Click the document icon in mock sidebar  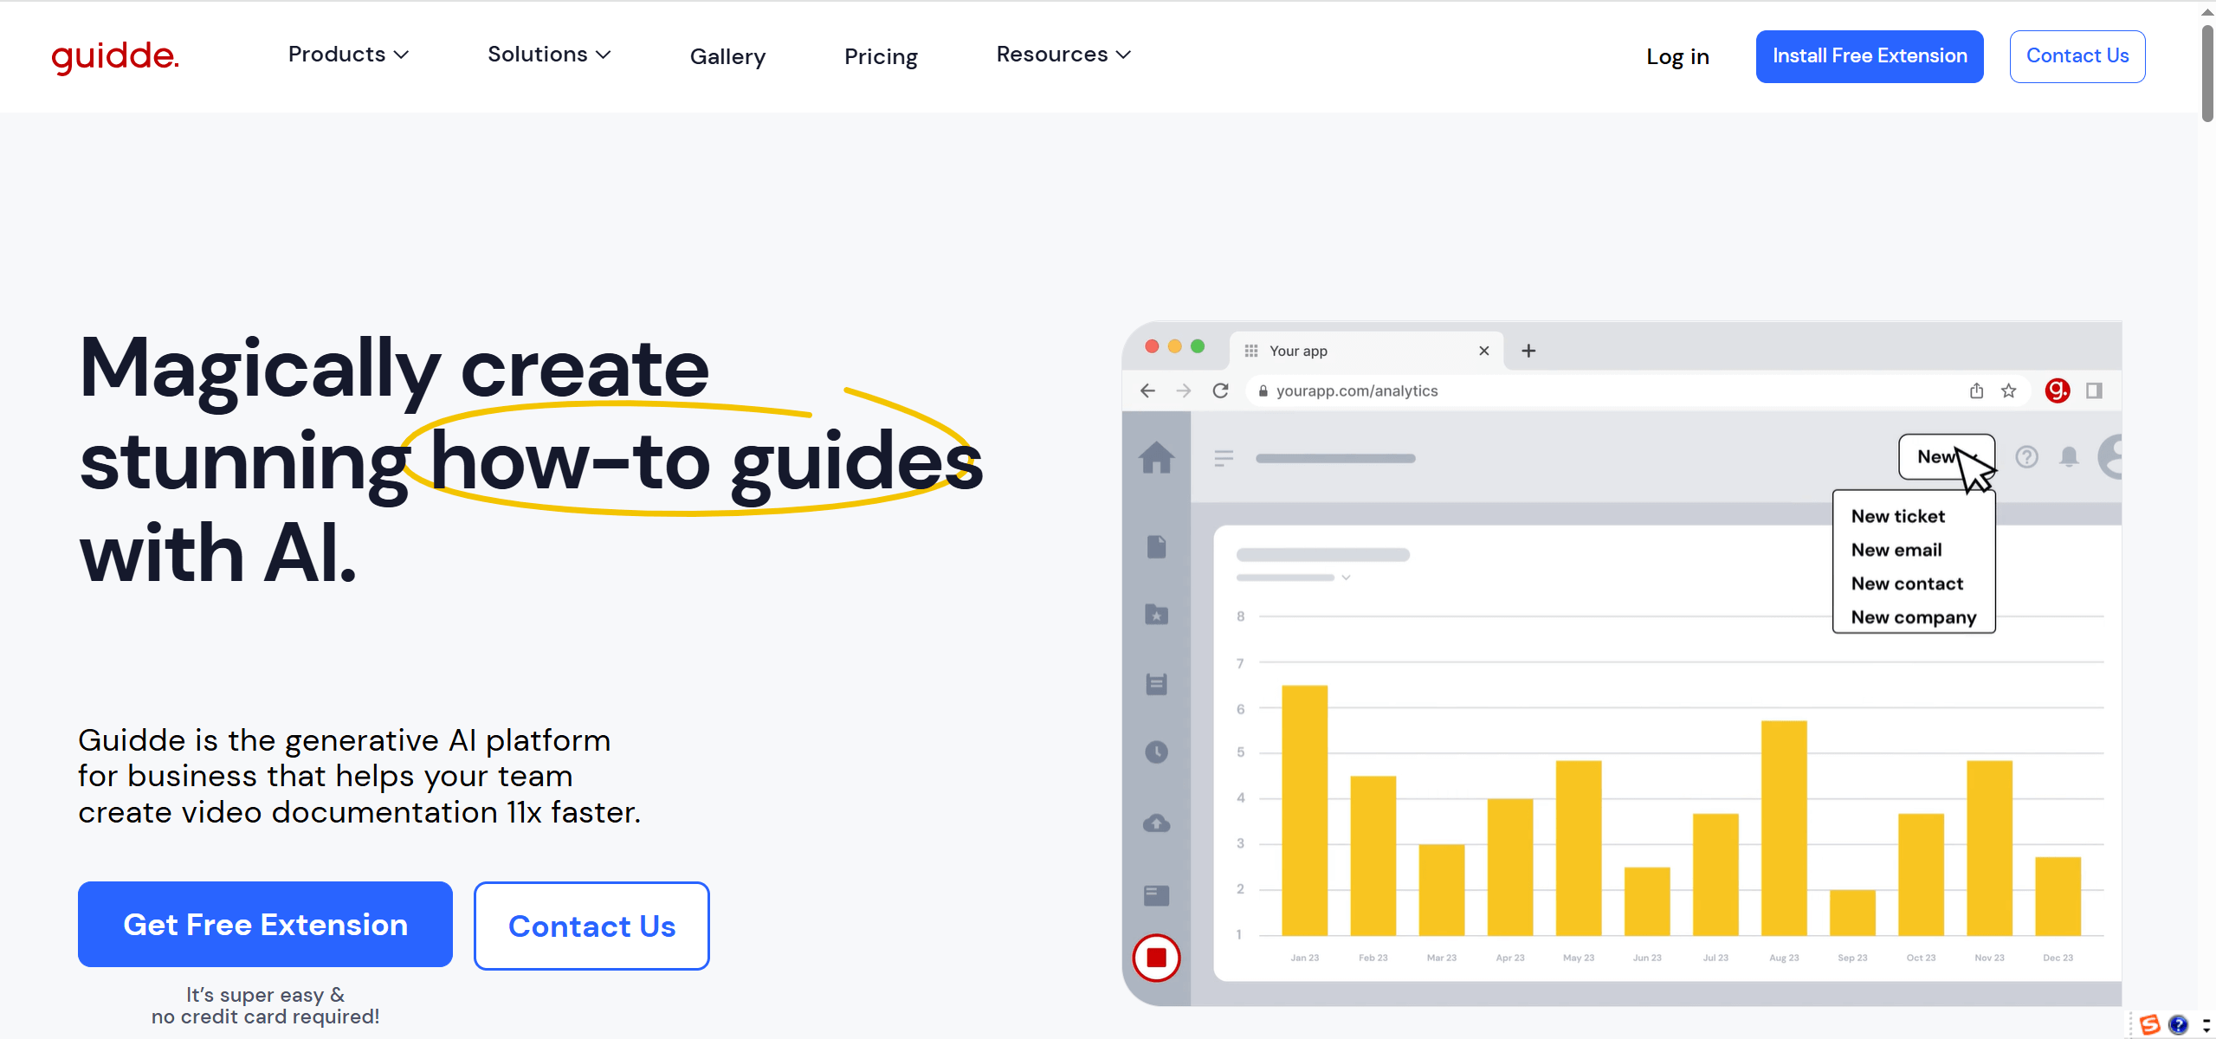point(1156,546)
